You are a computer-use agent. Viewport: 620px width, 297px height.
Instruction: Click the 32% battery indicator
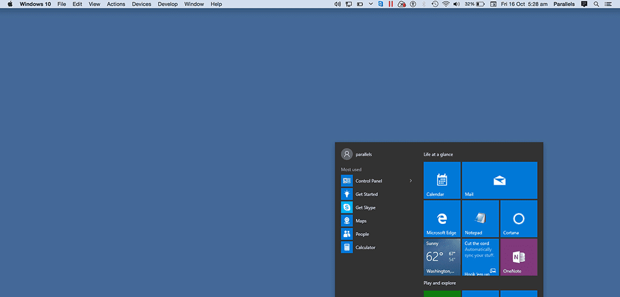coord(474,4)
